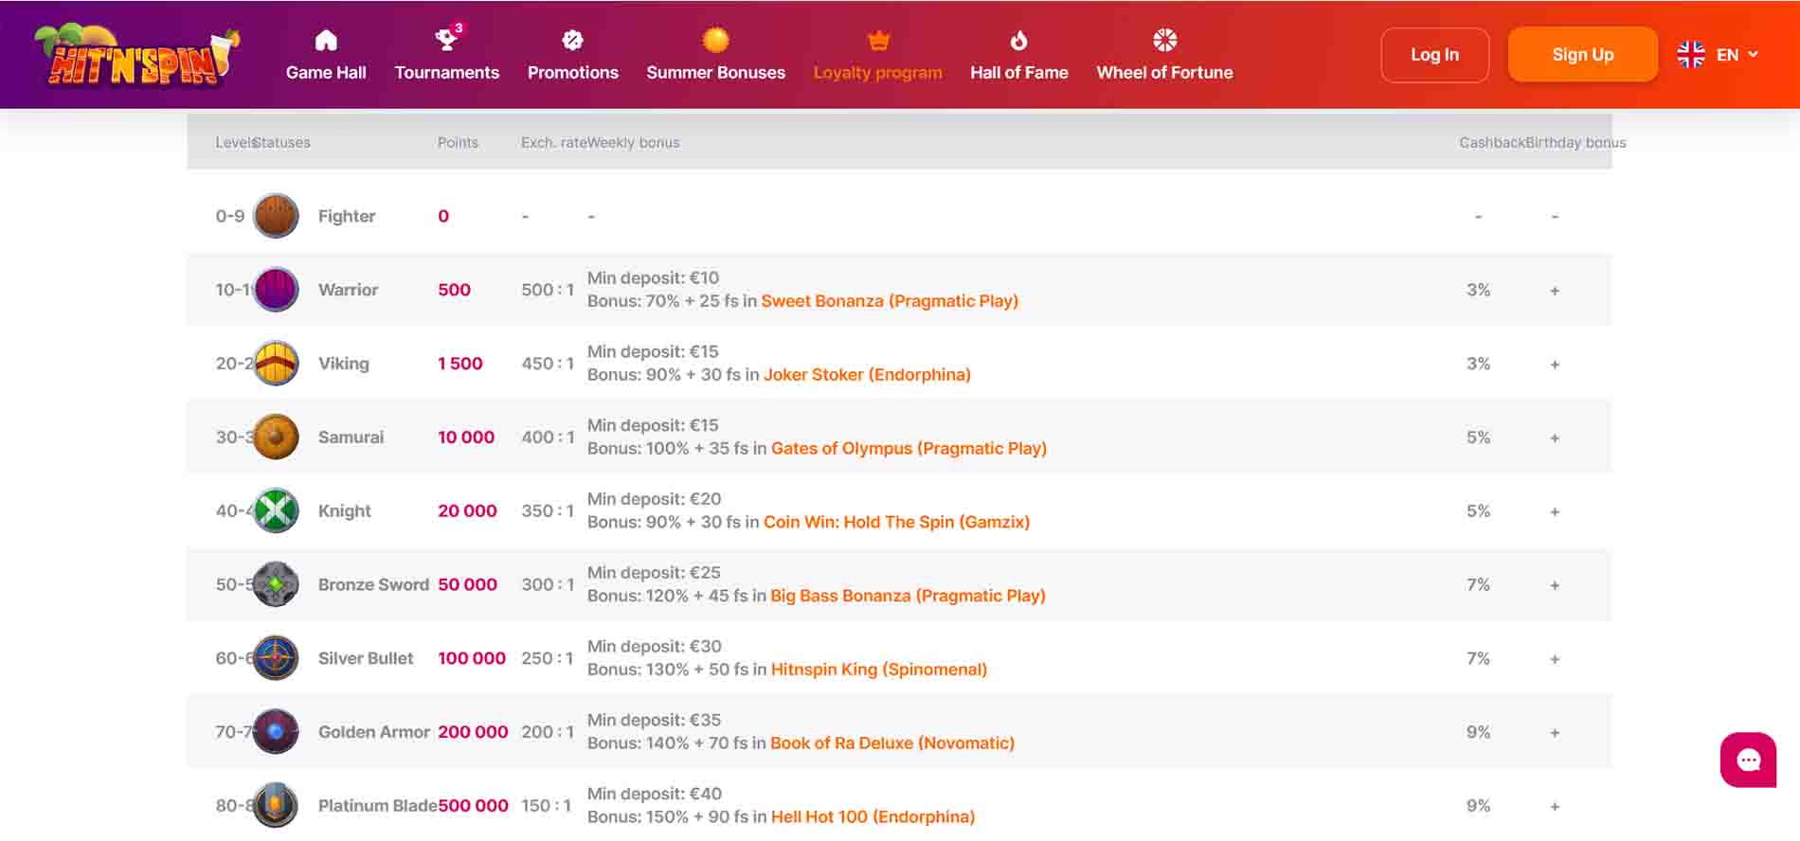Click the Fighter status name
Image resolution: width=1800 pixels, height=841 pixels.
347,216
